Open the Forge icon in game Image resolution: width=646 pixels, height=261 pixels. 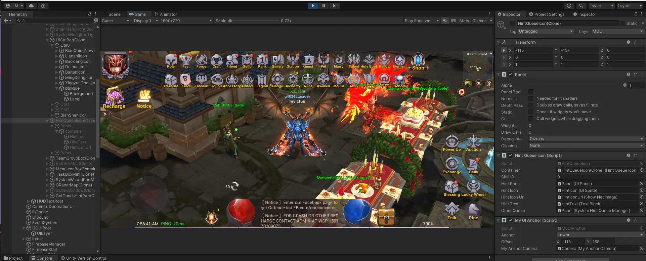click(201, 61)
